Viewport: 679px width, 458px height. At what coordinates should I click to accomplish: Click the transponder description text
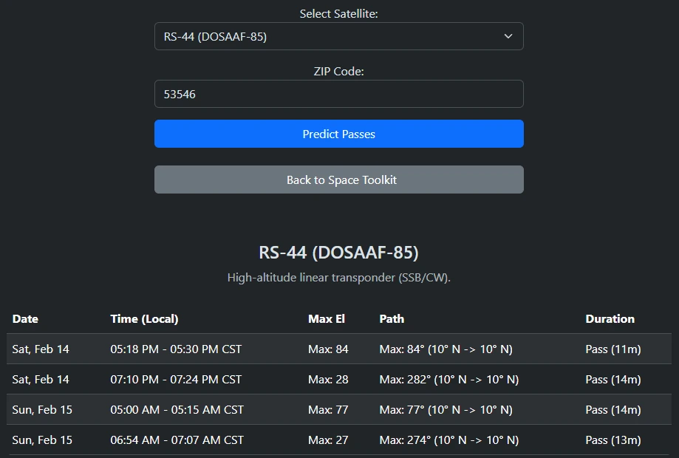[338, 278]
